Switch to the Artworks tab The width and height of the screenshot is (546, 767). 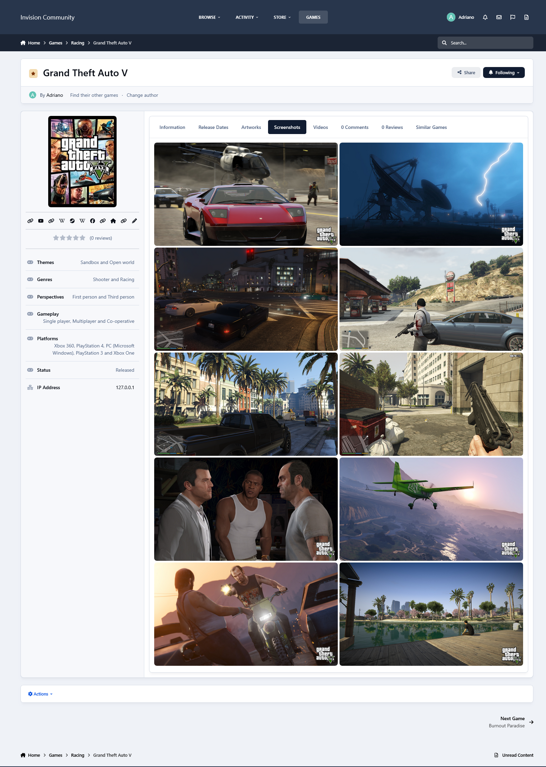tap(251, 127)
